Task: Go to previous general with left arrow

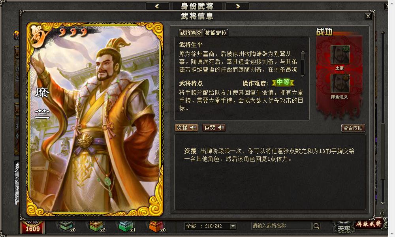Action: point(157,6)
